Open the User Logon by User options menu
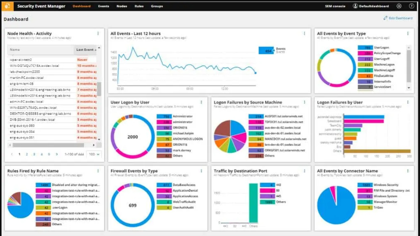 click(201, 102)
